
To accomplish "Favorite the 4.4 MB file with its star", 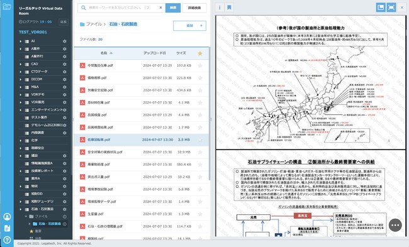I will 200,115.
